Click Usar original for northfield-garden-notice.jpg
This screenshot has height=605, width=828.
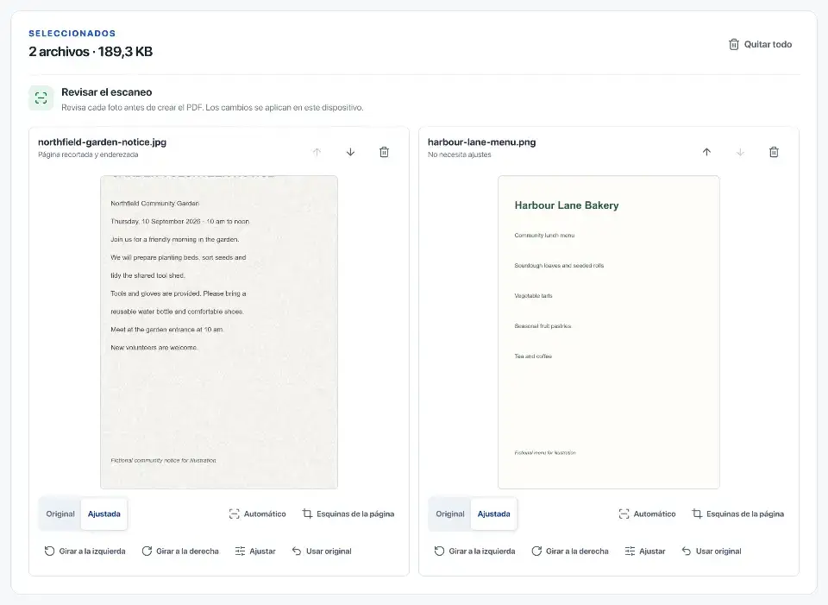point(322,551)
